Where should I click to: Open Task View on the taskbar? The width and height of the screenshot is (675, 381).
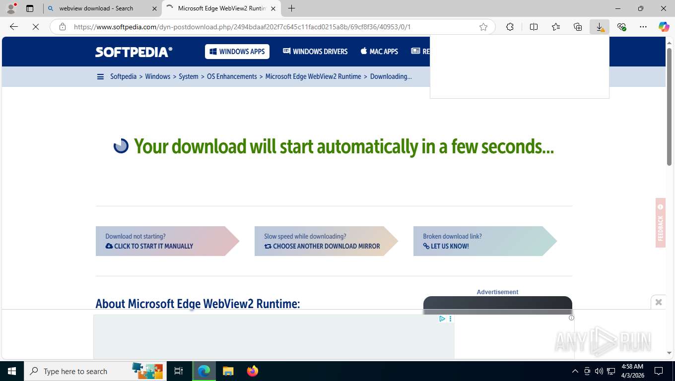coord(179,371)
